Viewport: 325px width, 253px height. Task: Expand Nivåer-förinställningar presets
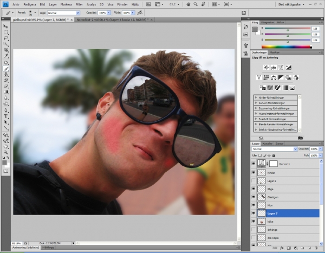(x=256, y=98)
